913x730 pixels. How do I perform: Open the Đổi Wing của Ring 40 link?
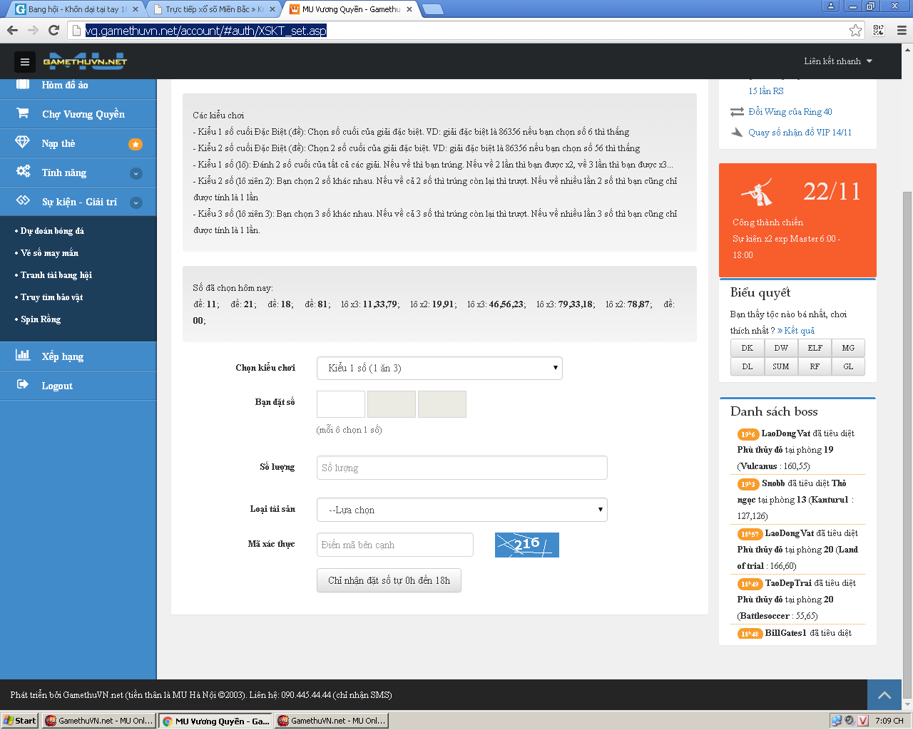pos(790,112)
